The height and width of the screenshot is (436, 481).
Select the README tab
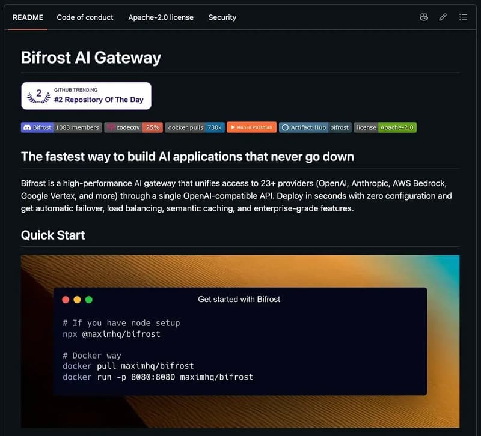28,17
